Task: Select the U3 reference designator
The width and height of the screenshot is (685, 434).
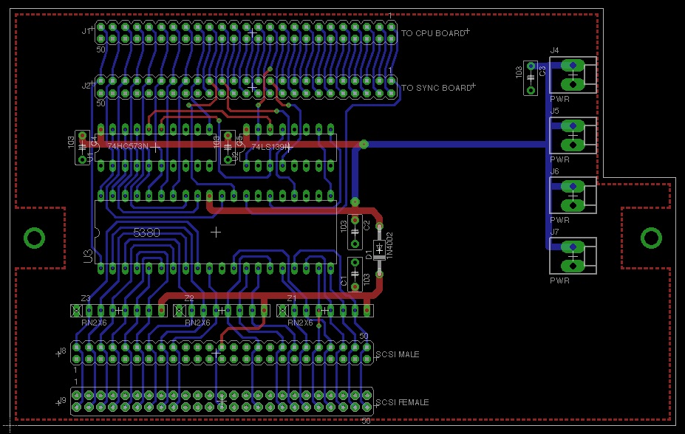Action: (x=88, y=256)
